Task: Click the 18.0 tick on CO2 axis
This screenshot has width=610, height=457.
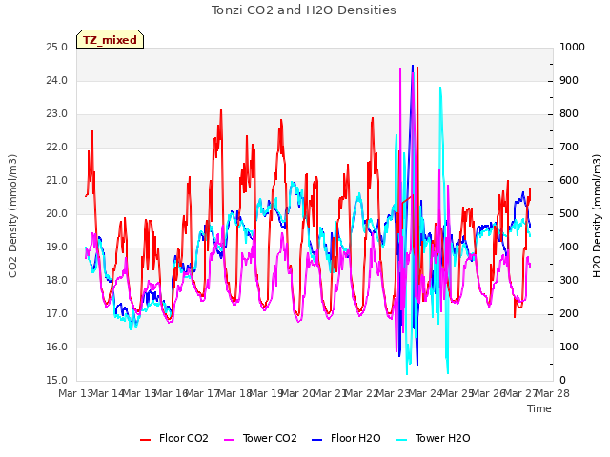Action: pyautogui.click(x=57, y=281)
